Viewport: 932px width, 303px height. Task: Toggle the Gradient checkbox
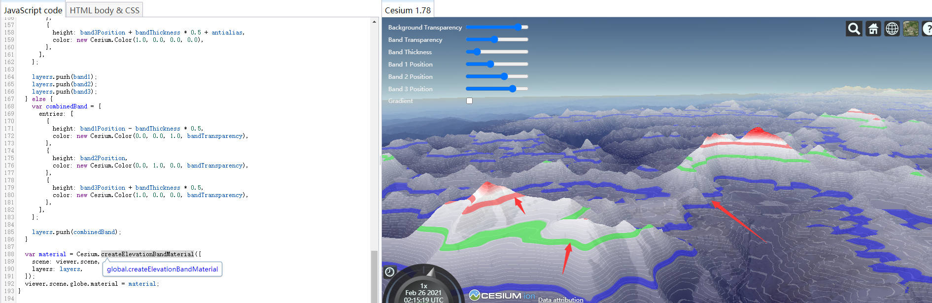(469, 101)
